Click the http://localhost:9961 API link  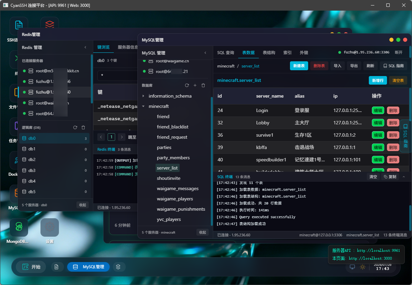379,250
